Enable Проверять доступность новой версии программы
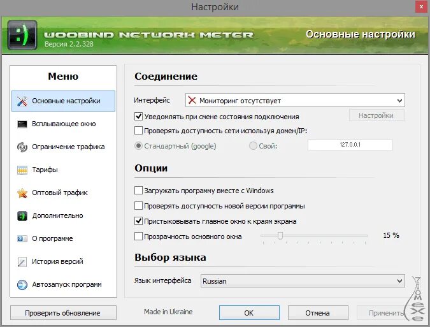430x327 pixels. pos(138,206)
